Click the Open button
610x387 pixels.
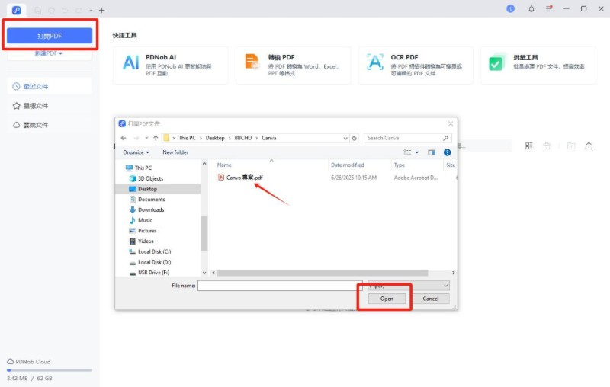[387, 299]
